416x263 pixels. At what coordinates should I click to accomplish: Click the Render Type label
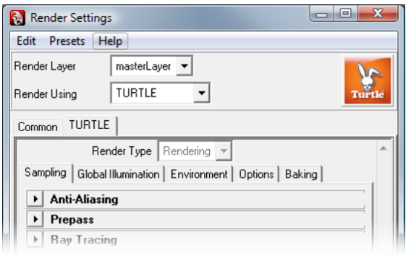point(122,151)
